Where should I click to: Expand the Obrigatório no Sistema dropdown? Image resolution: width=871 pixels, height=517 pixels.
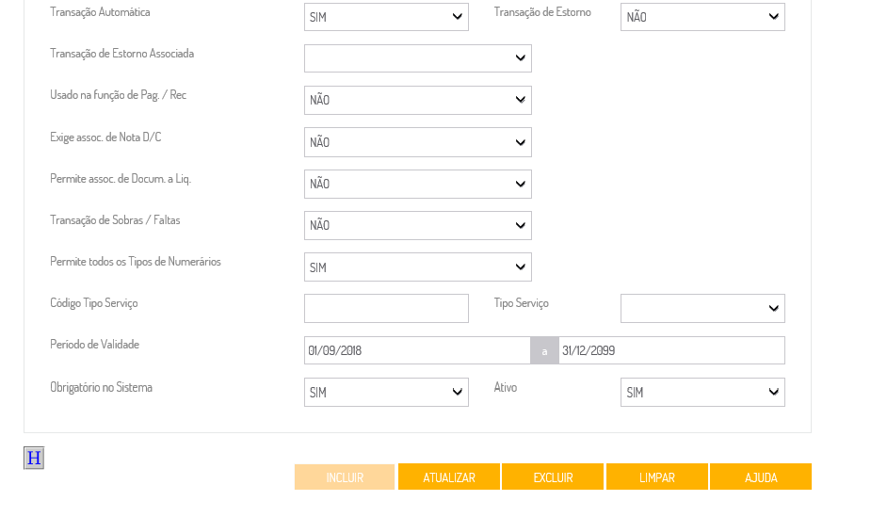(386, 392)
